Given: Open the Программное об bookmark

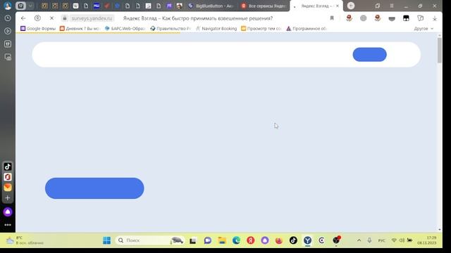Looking at the screenshot, I should tap(307, 29).
